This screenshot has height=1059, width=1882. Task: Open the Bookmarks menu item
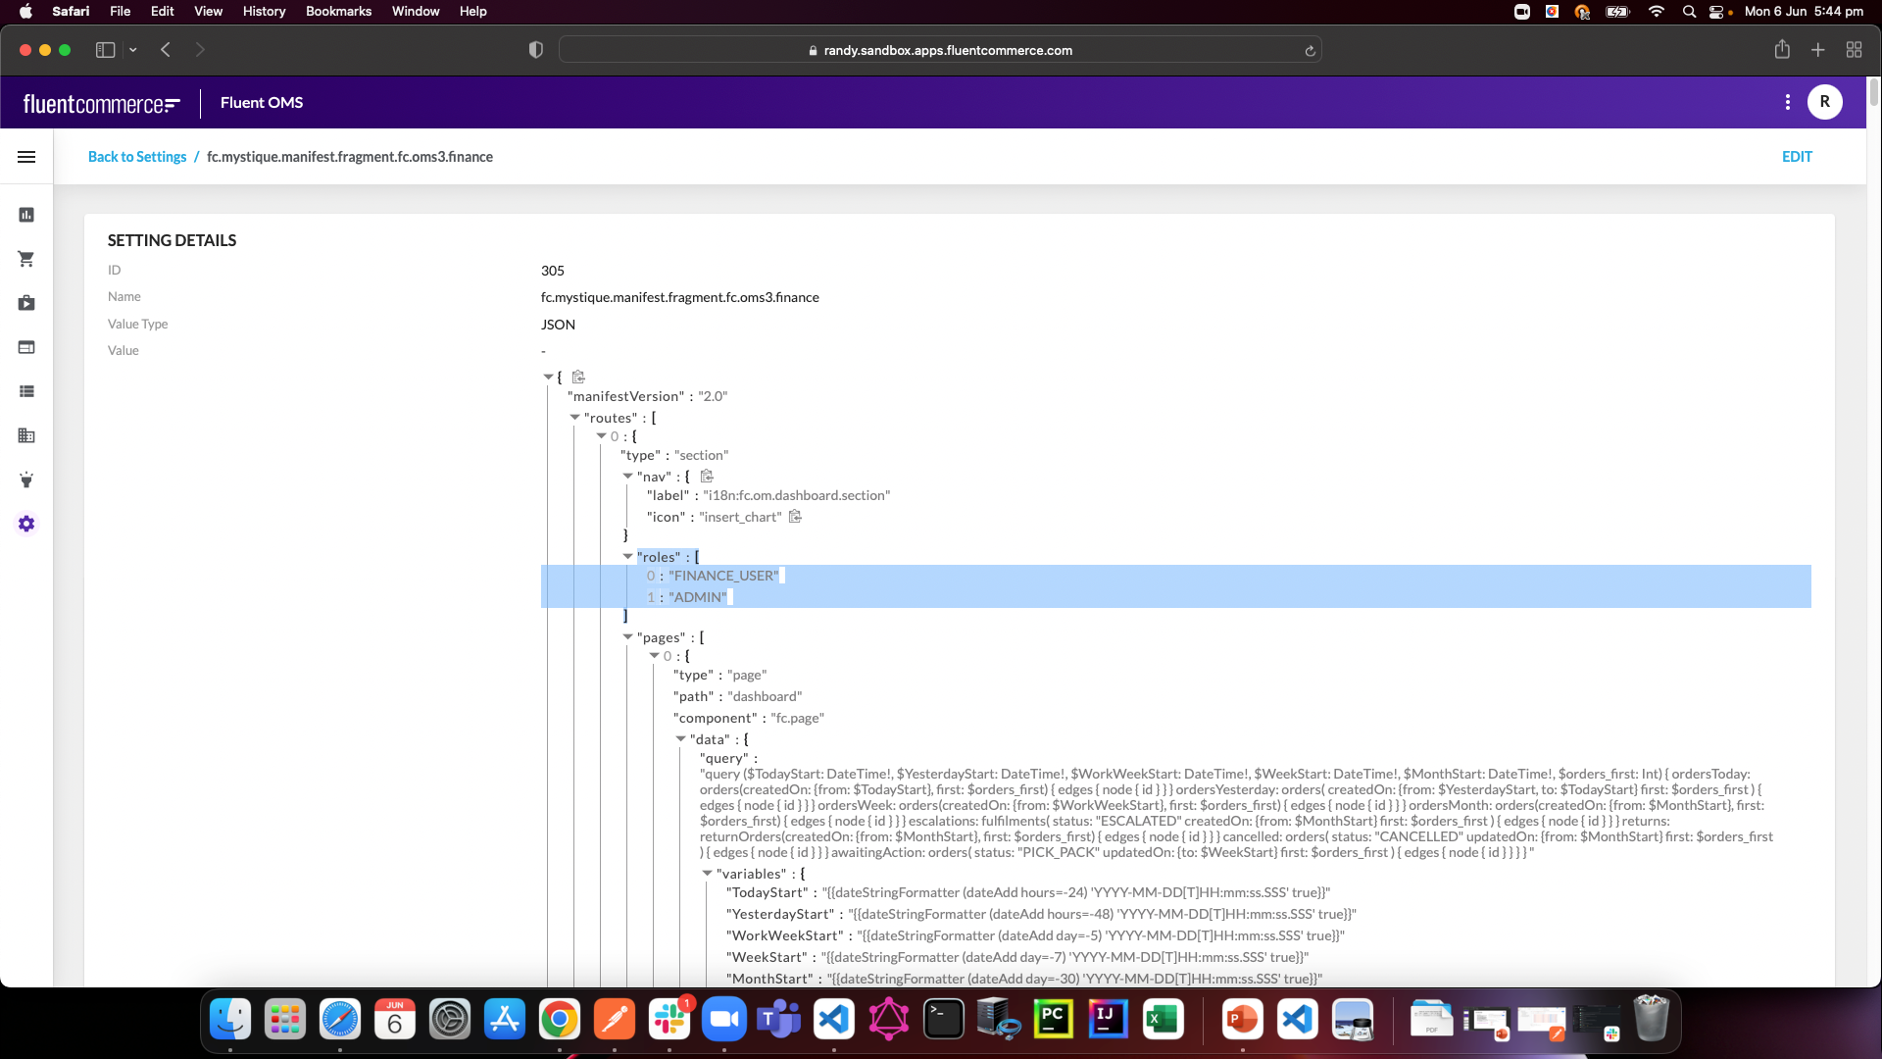[338, 11]
